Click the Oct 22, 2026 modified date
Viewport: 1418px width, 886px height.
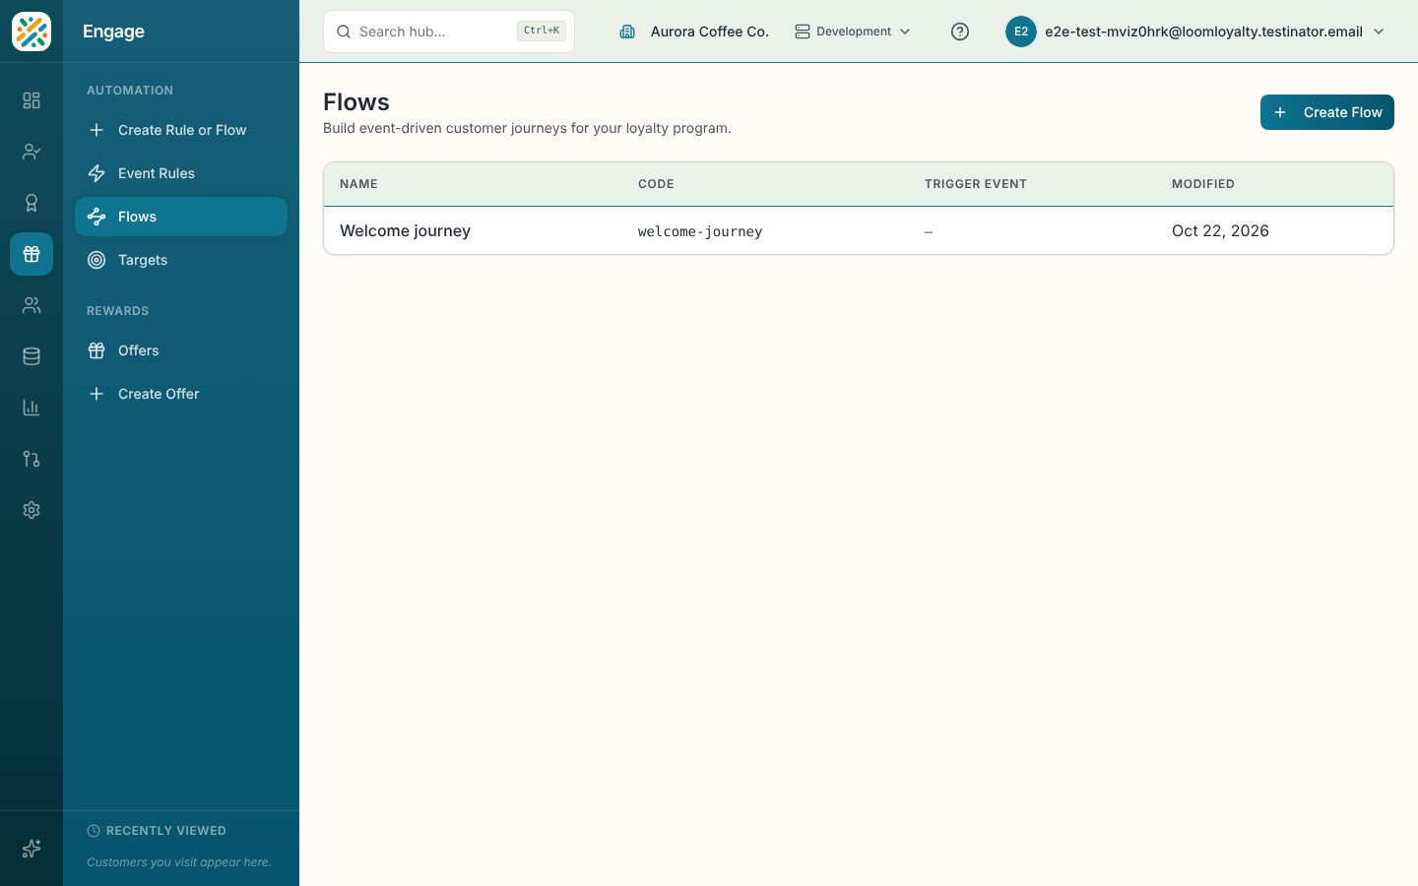(1220, 230)
